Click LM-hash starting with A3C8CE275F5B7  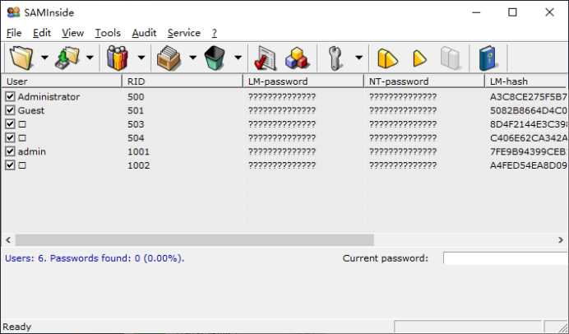coord(529,96)
